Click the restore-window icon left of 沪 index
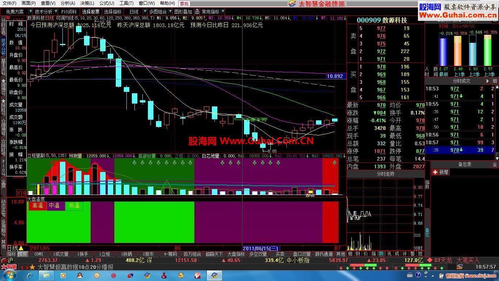 click(3, 260)
